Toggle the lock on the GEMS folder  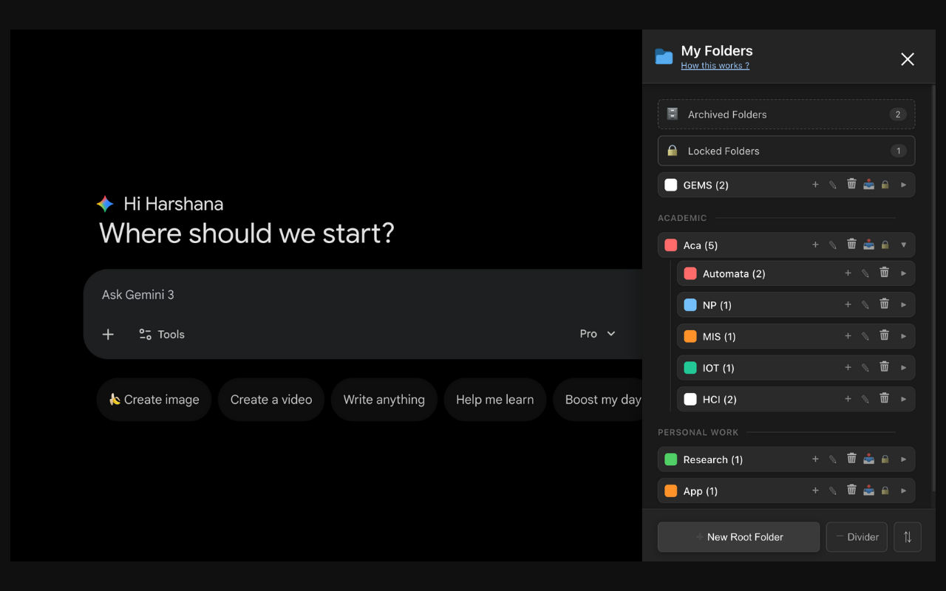[x=885, y=185]
